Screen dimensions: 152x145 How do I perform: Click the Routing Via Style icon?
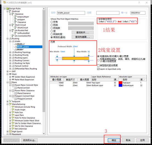click(13, 63)
